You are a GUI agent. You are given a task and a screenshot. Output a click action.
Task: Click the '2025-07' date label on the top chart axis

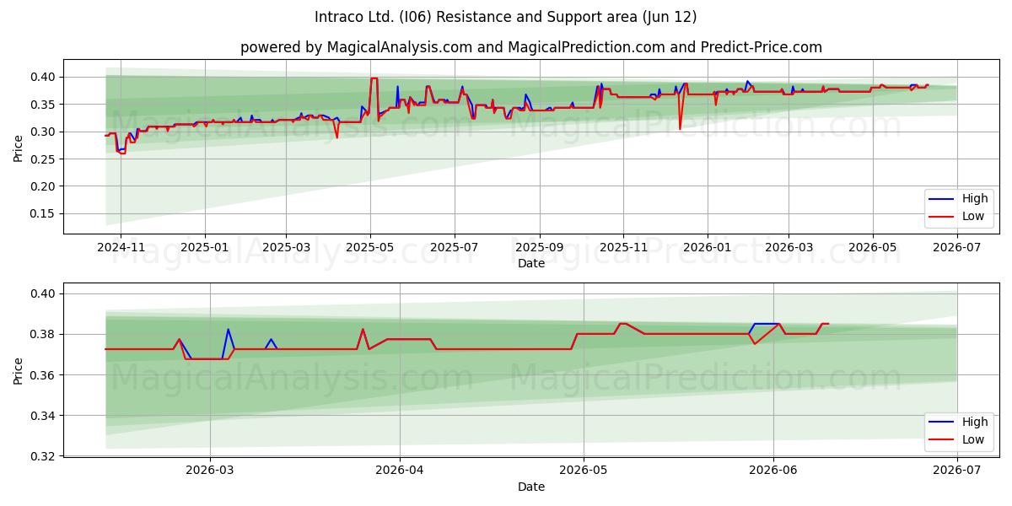coord(455,247)
